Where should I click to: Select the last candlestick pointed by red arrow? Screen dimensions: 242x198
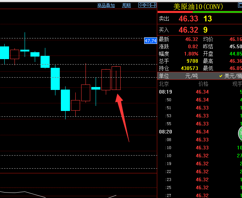tap(116, 78)
